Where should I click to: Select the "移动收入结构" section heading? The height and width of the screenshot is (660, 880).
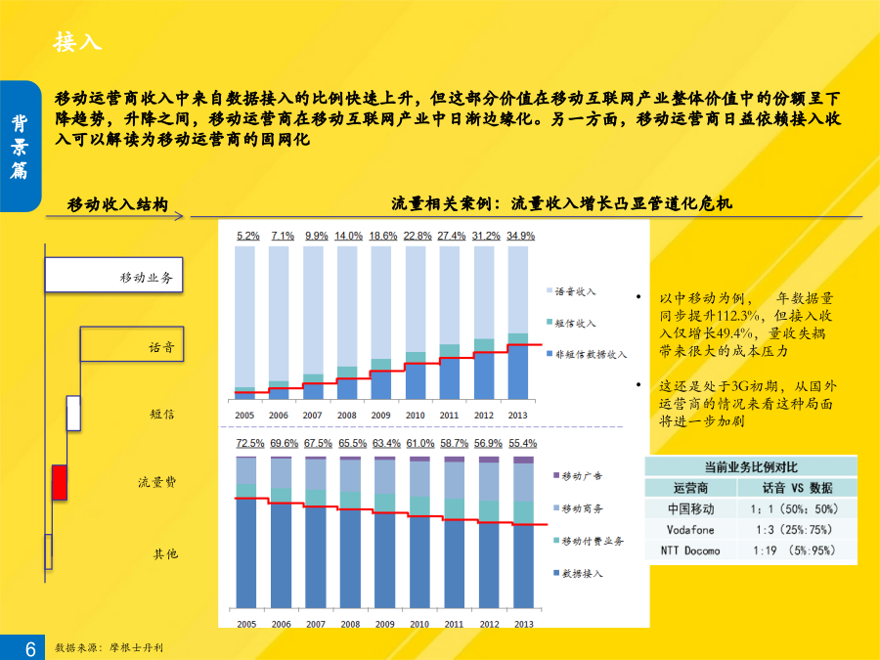coord(117,204)
